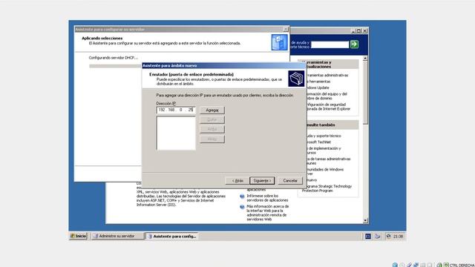Click the DHCP configuration progress bar

pos(115,66)
